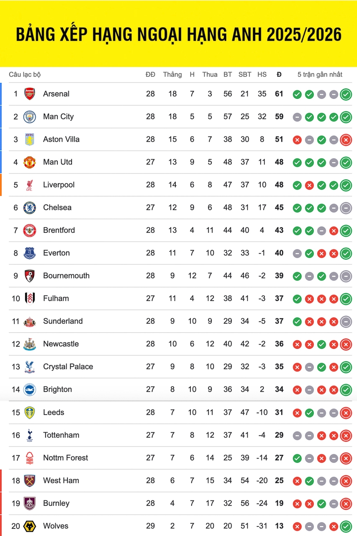Click the Nottm Forest team name
This screenshot has height=536, width=357.
(x=65, y=458)
